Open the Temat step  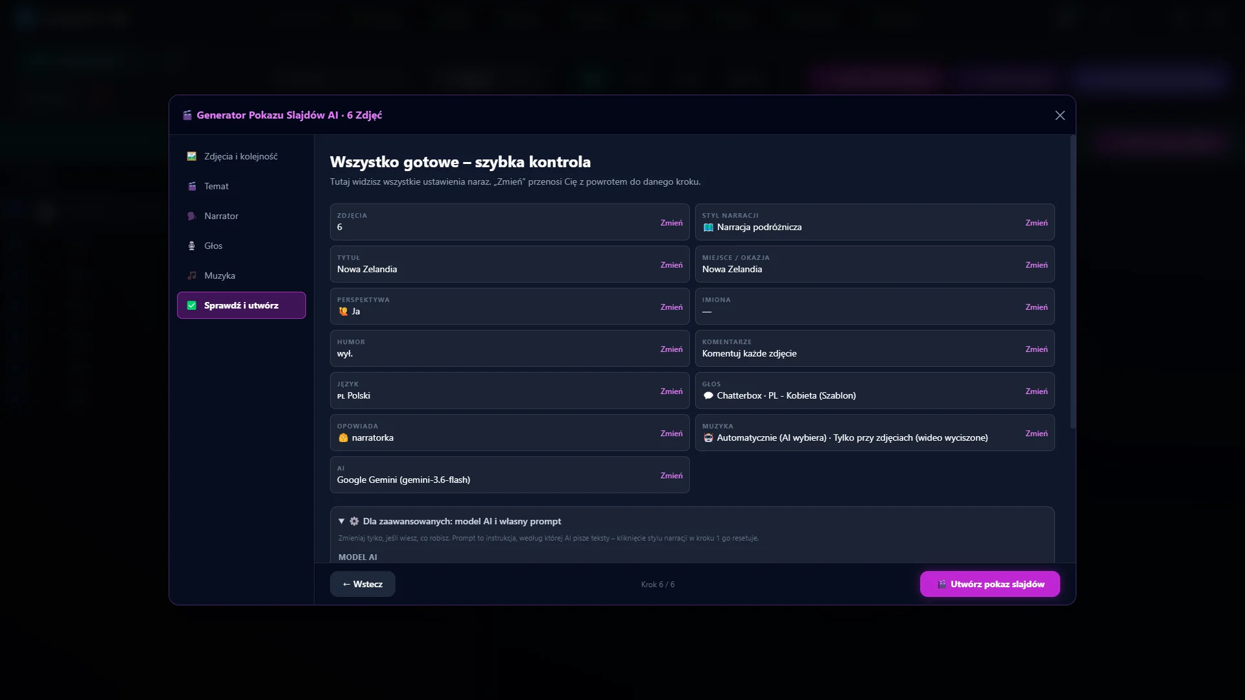pos(241,186)
